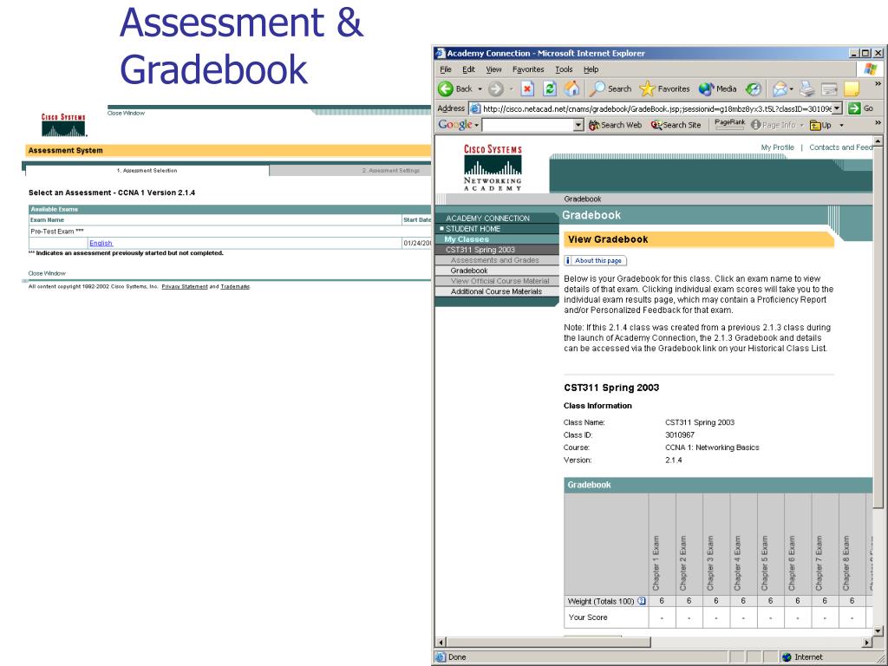Stop page loading with the red X icon
Screen dimensions: 888x666
tap(527, 89)
